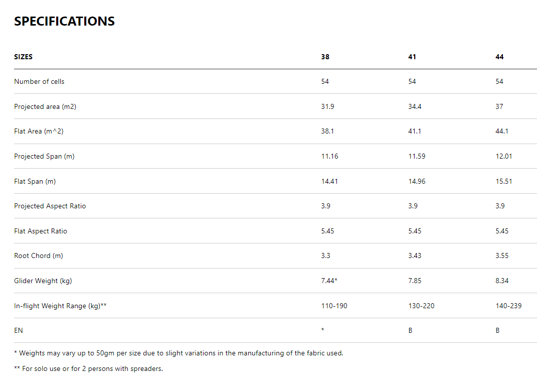Click weight range value 140-239
This screenshot has width=537, height=383.
(x=508, y=306)
